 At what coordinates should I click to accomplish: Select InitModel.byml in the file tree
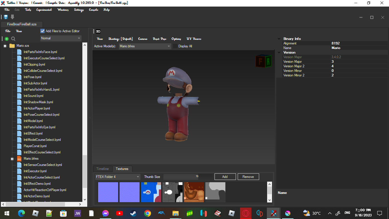point(33,121)
